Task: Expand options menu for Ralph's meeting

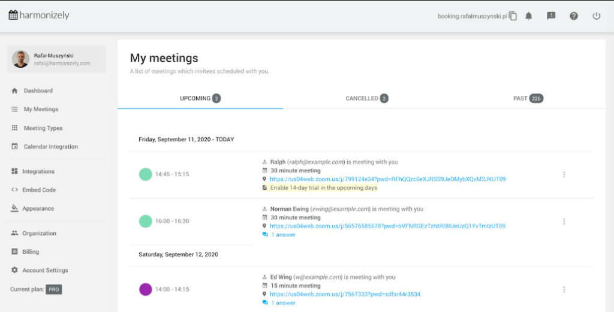Action: 564,174
